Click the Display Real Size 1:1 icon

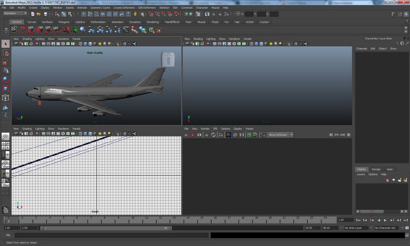tap(242, 135)
